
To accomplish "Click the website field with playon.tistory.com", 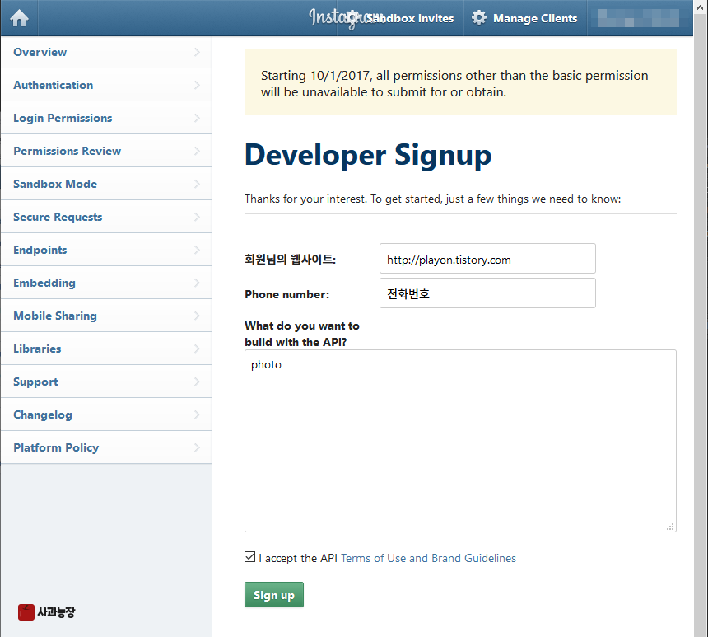I will (x=487, y=259).
